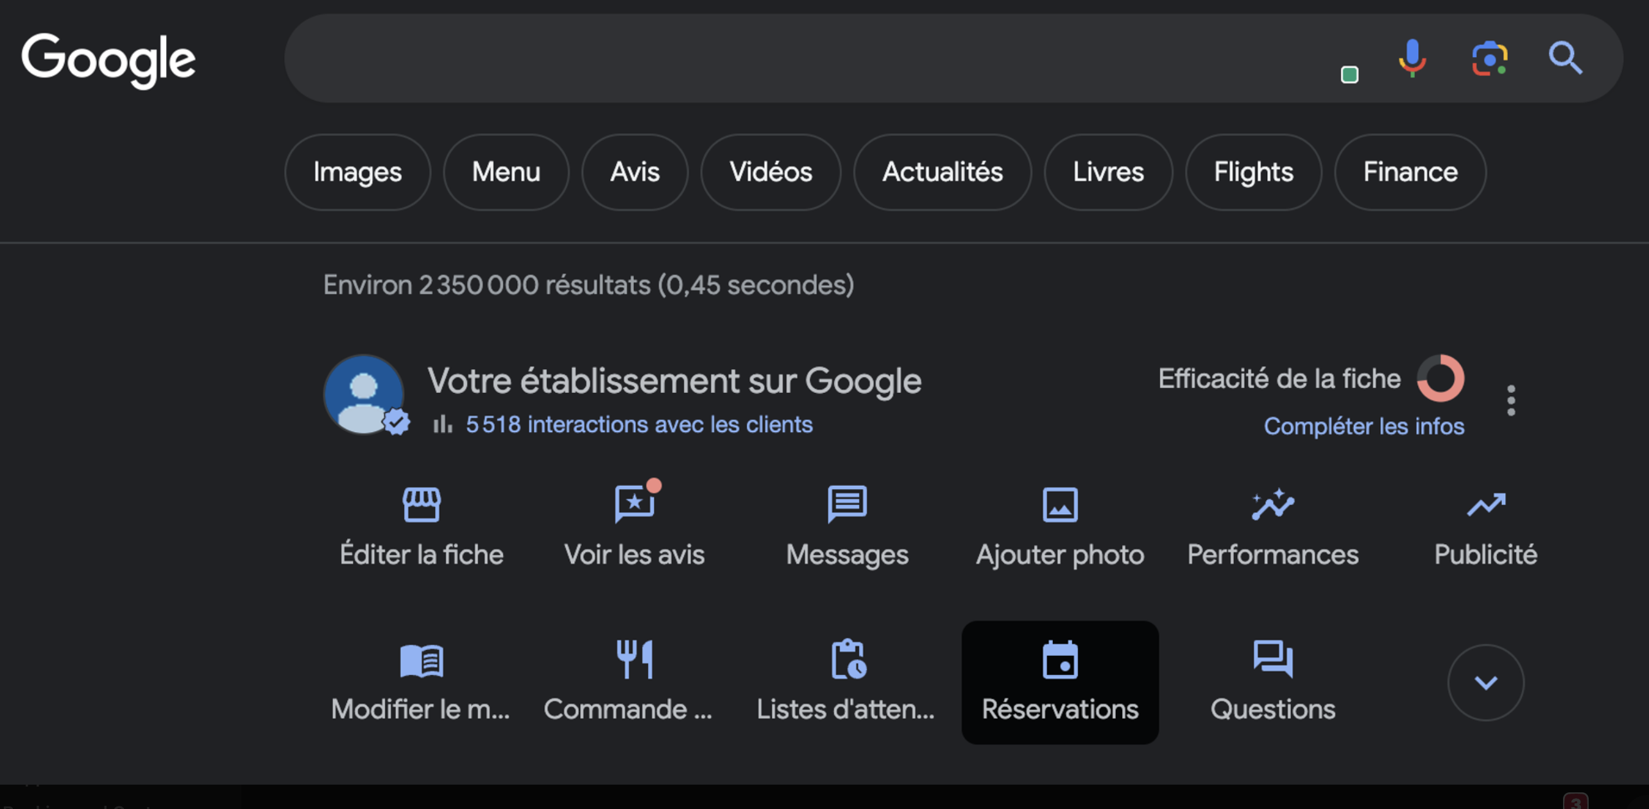The width and height of the screenshot is (1649, 809).
Task: Open the Performances chart icon
Action: [1273, 505]
